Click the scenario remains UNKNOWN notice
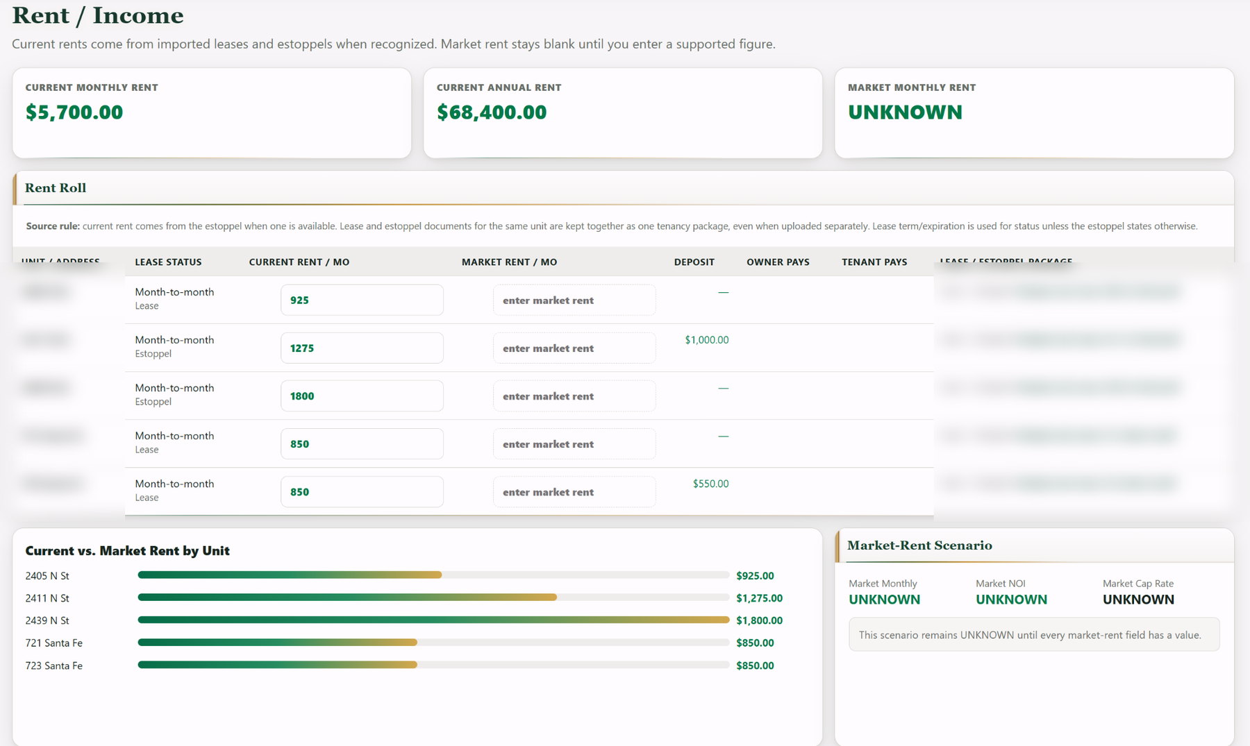1250x746 pixels. [x=1034, y=635]
